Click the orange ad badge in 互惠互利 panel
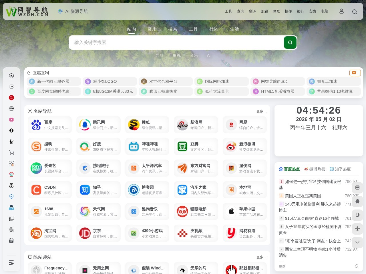366x274 pixels. pyautogui.click(x=355, y=73)
